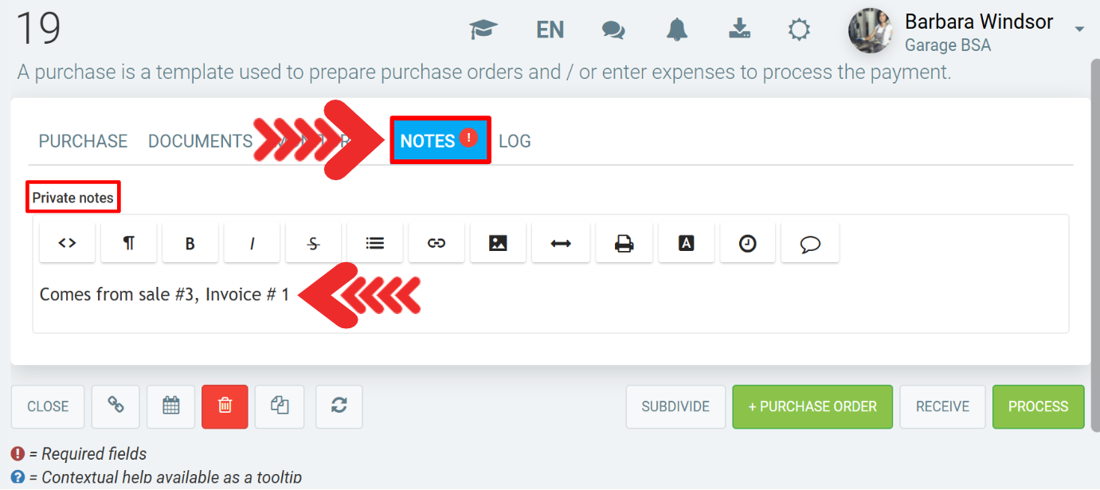Apply bold formatting in notes editor
This screenshot has height=490, width=1100.
click(190, 243)
